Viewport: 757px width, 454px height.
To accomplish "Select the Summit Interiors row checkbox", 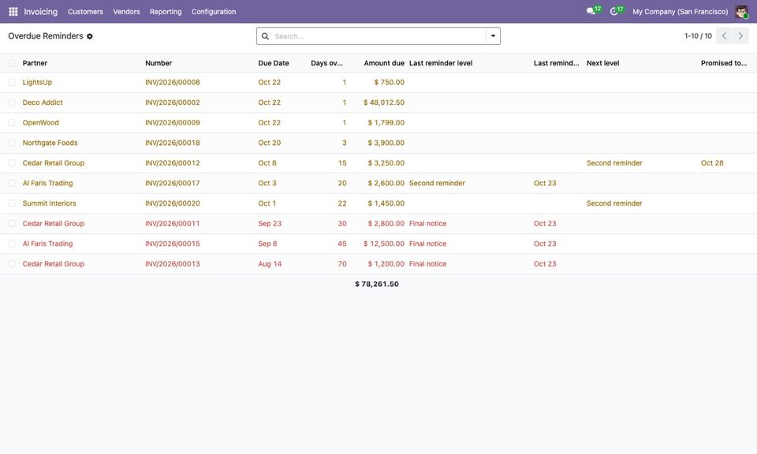I will click(x=12, y=203).
